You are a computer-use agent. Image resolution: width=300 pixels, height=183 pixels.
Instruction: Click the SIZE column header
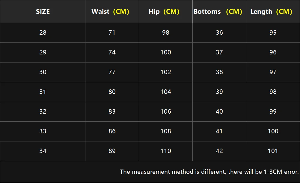point(43,12)
